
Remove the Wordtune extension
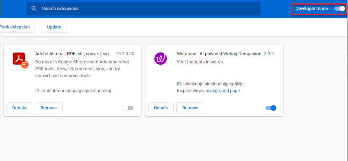[x=190, y=108]
